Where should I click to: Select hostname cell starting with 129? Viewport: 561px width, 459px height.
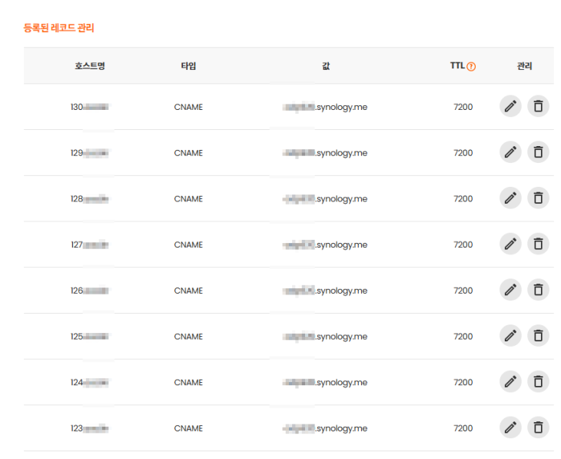click(x=90, y=153)
